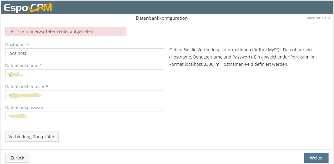The image size is (334, 164).
Task: Click the Hostname field label
Action: pos(17,45)
